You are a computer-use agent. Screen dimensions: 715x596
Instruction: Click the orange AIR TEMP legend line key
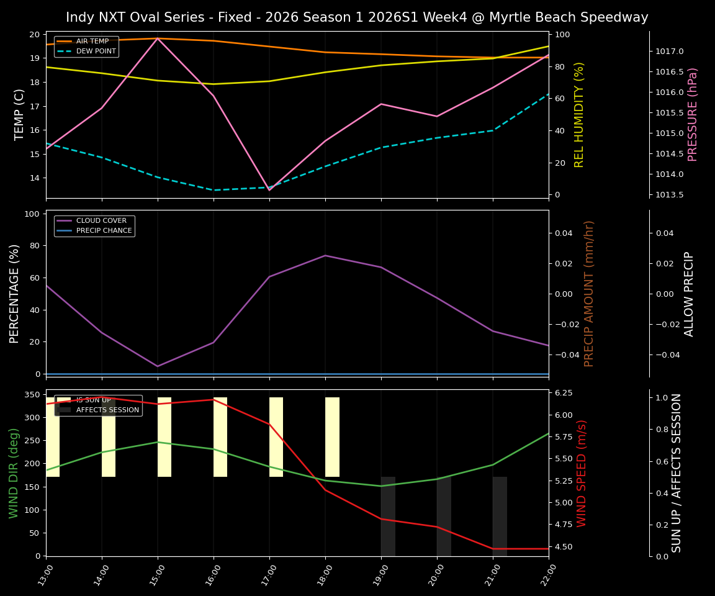pos(64,41)
